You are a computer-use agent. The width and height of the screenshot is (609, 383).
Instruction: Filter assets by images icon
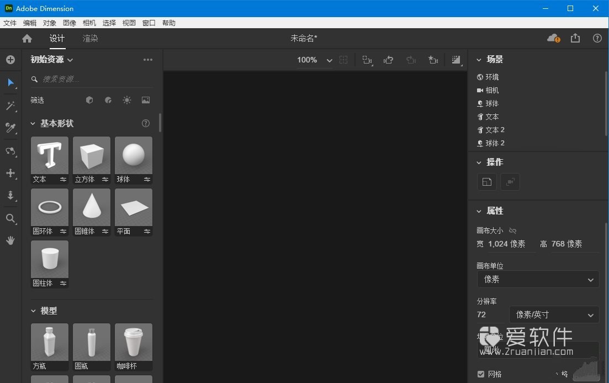146,101
